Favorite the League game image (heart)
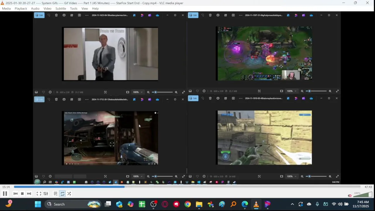The image size is (375, 211). pyautogui.click(x=197, y=91)
